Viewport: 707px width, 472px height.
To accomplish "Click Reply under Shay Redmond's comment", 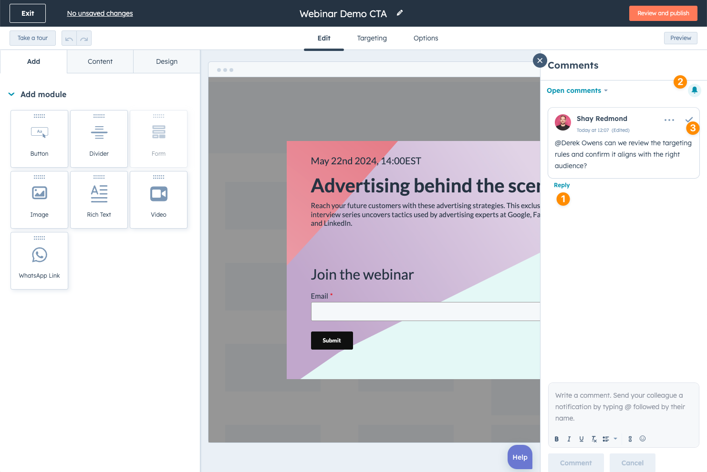I will coord(561,185).
